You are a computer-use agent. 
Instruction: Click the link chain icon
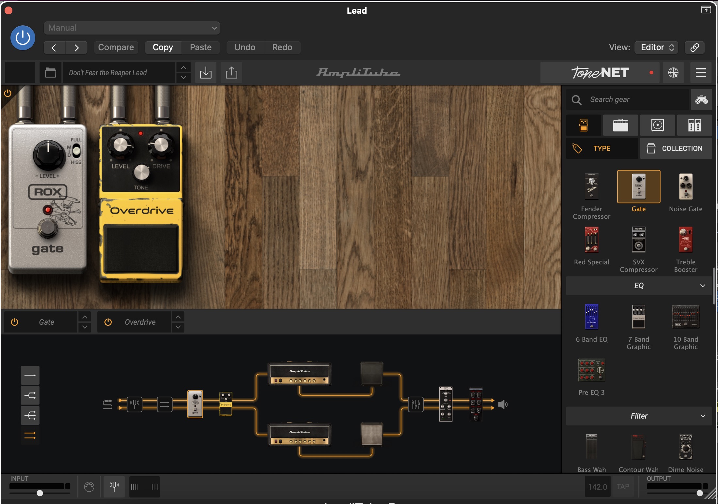(x=695, y=47)
